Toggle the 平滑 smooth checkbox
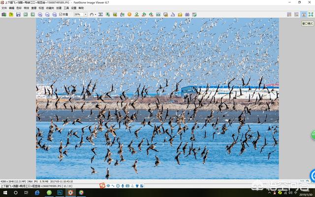Viewport: 315px width, 197px height. [x=63, y=14]
